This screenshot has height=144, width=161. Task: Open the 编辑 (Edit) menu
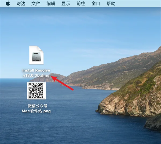pyautogui.click(x=51, y=3)
